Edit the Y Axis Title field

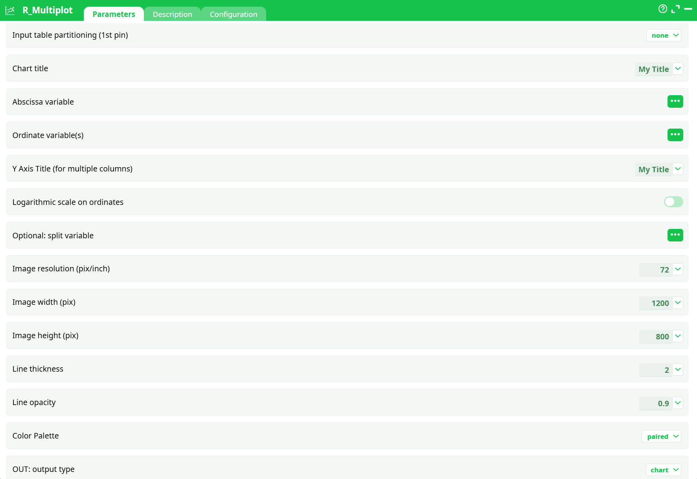(x=653, y=169)
